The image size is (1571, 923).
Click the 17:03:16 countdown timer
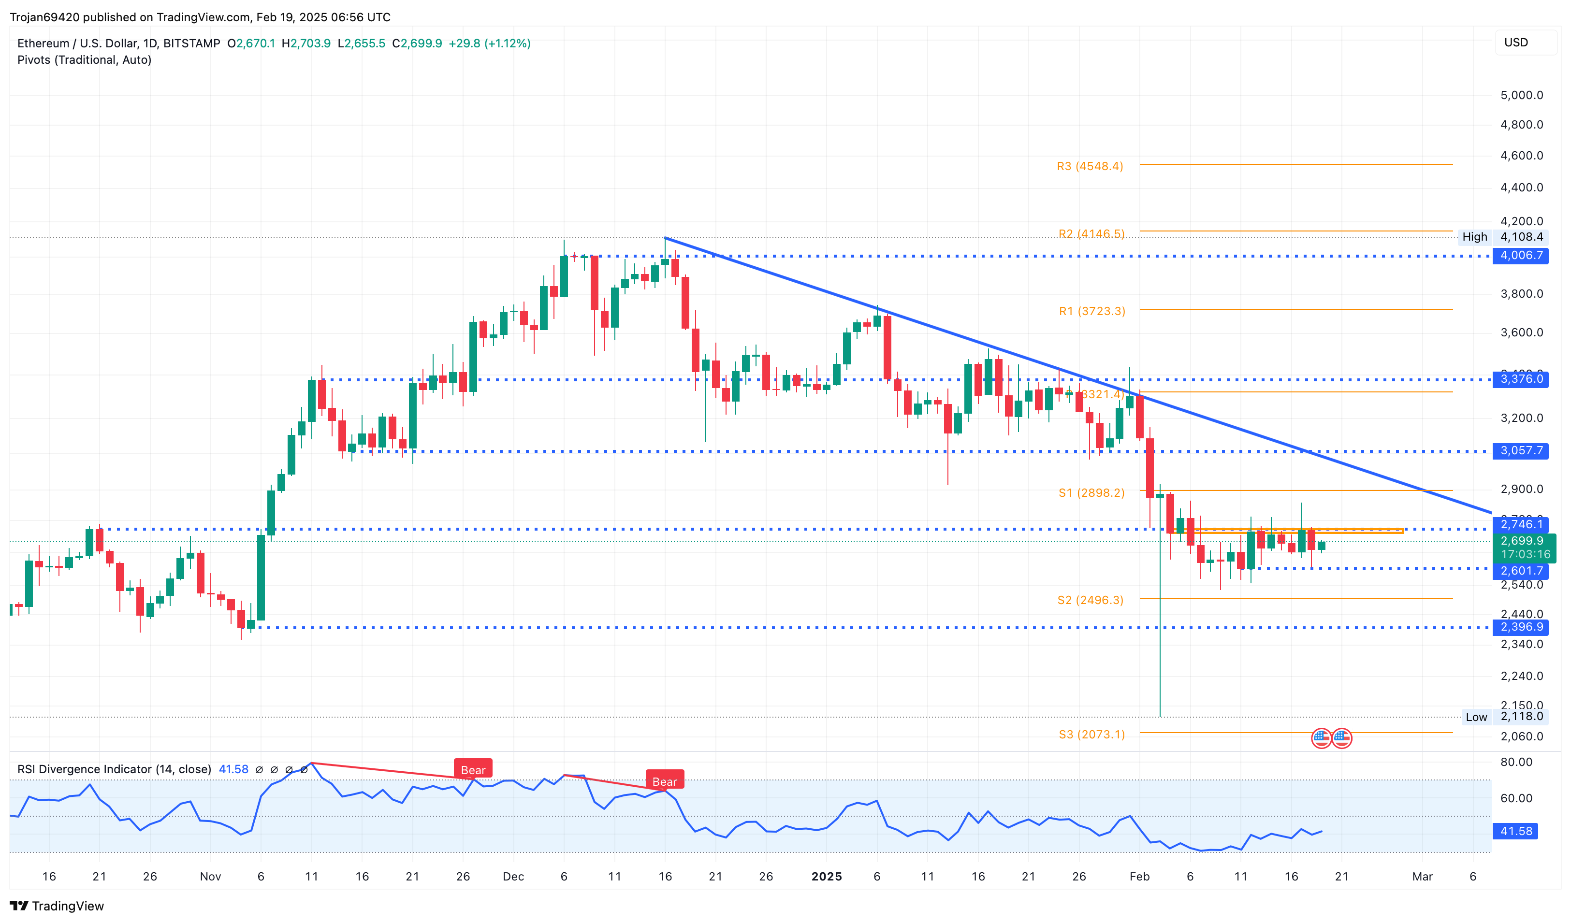tap(1525, 555)
